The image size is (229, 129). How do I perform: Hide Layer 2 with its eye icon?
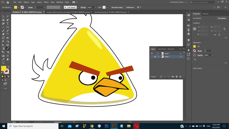coord(152,53)
